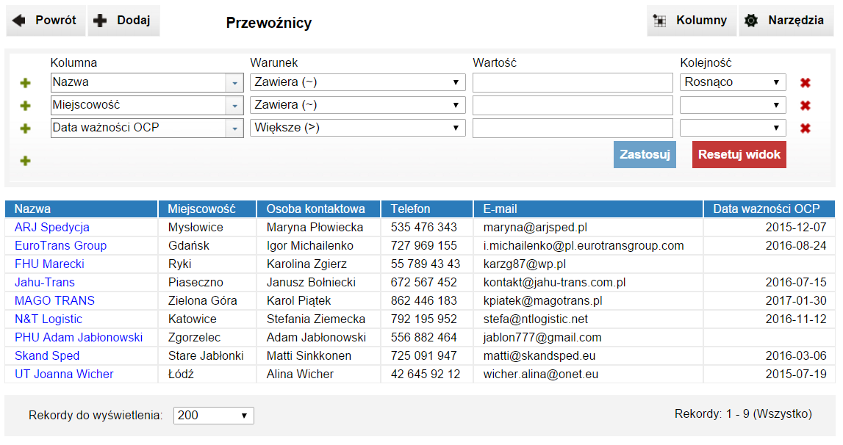Remove the Nazwa filter with red X
The image size is (843, 445).
pyautogui.click(x=806, y=83)
